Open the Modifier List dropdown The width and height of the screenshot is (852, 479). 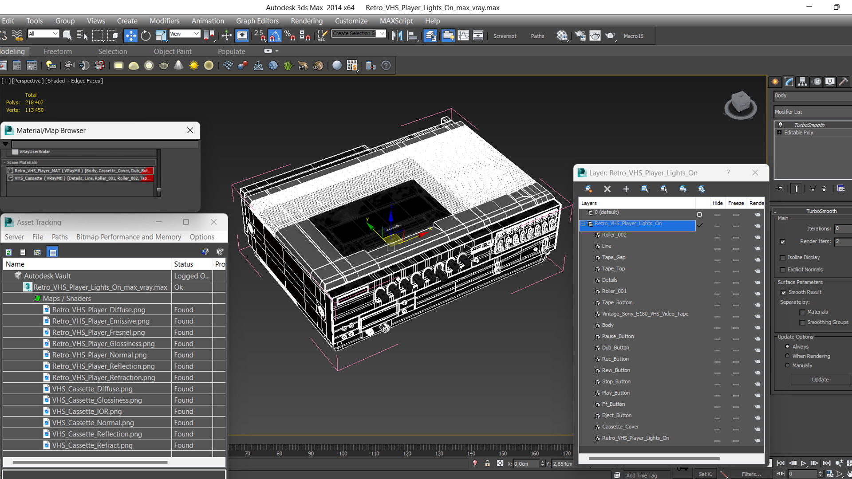click(x=813, y=112)
